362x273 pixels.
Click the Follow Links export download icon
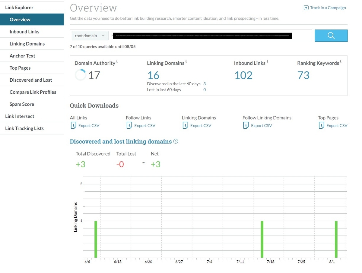click(129, 125)
